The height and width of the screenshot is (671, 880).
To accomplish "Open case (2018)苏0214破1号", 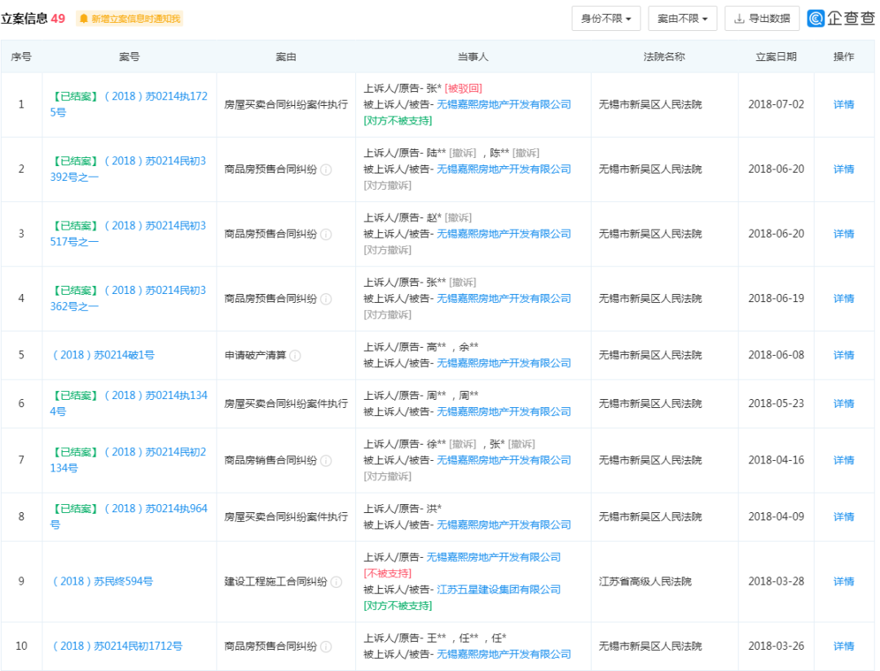I will tap(103, 355).
